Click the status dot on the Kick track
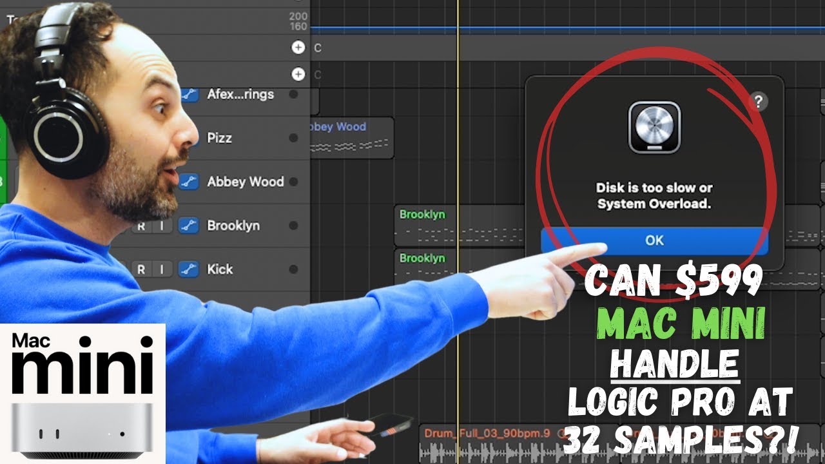The width and height of the screenshot is (825, 464). (x=294, y=269)
